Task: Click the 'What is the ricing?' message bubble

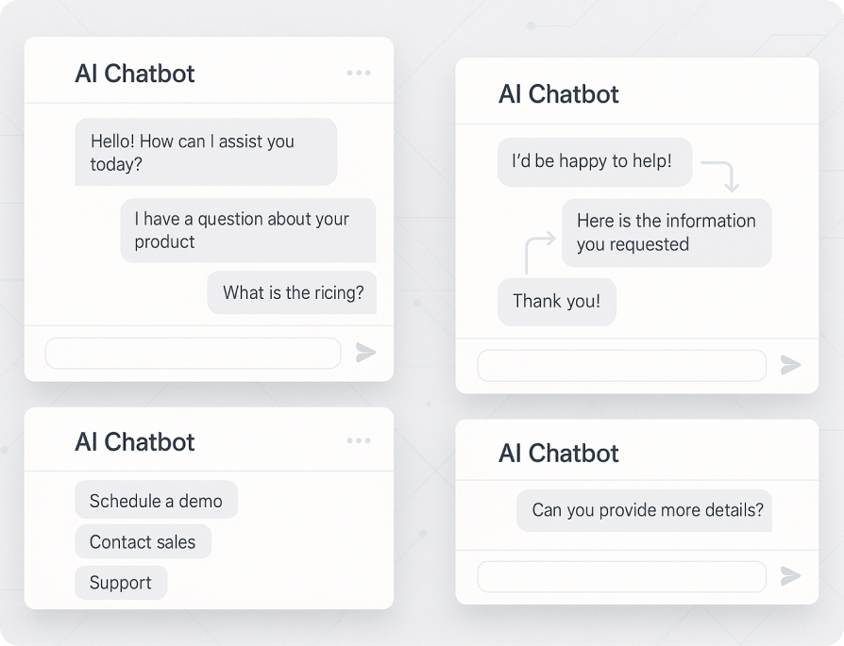Action: 293,293
